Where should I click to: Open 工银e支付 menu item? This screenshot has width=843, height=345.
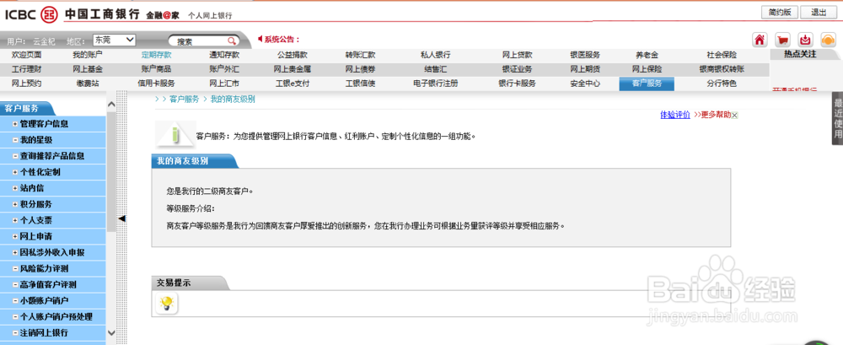pyautogui.click(x=293, y=84)
